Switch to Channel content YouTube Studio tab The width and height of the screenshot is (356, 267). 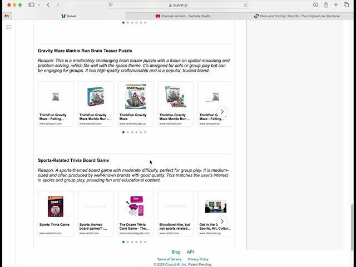(x=183, y=16)
